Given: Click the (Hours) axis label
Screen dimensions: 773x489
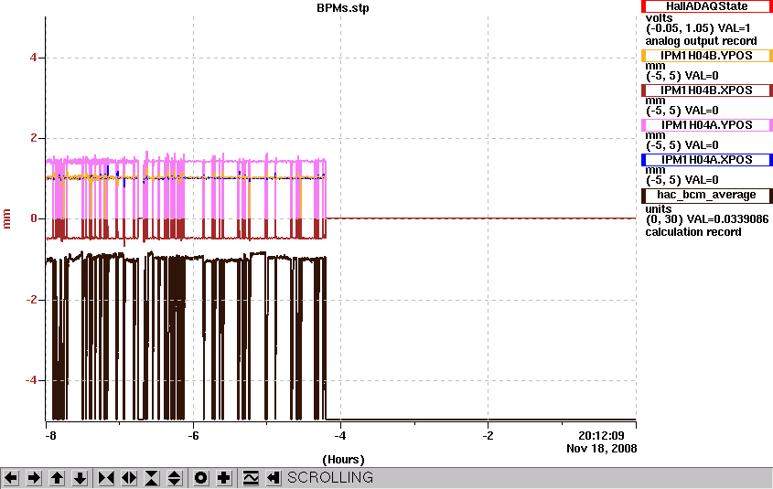Looking at the screenshot, I should 343,460.
